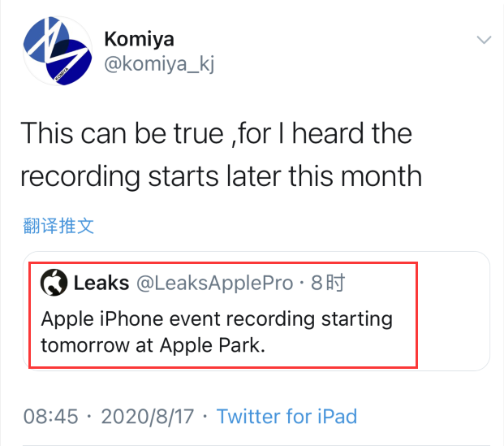
Task: Click the 08:45 tweet time
Action: click(x=50, y=417)
